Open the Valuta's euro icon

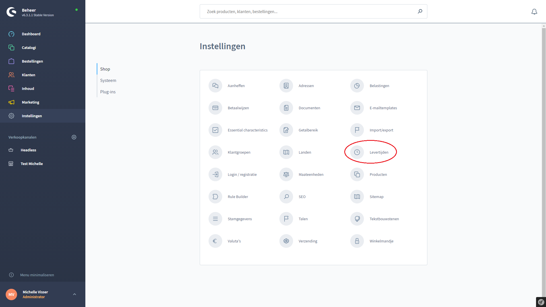[x=215, y=241]
